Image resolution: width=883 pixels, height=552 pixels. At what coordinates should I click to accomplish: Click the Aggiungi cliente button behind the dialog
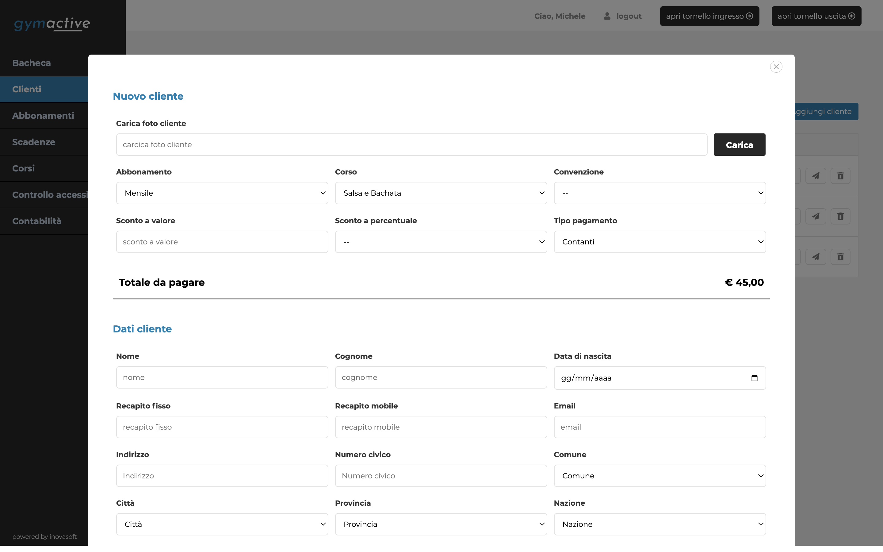pyautogui.click(x=827, y=111)
